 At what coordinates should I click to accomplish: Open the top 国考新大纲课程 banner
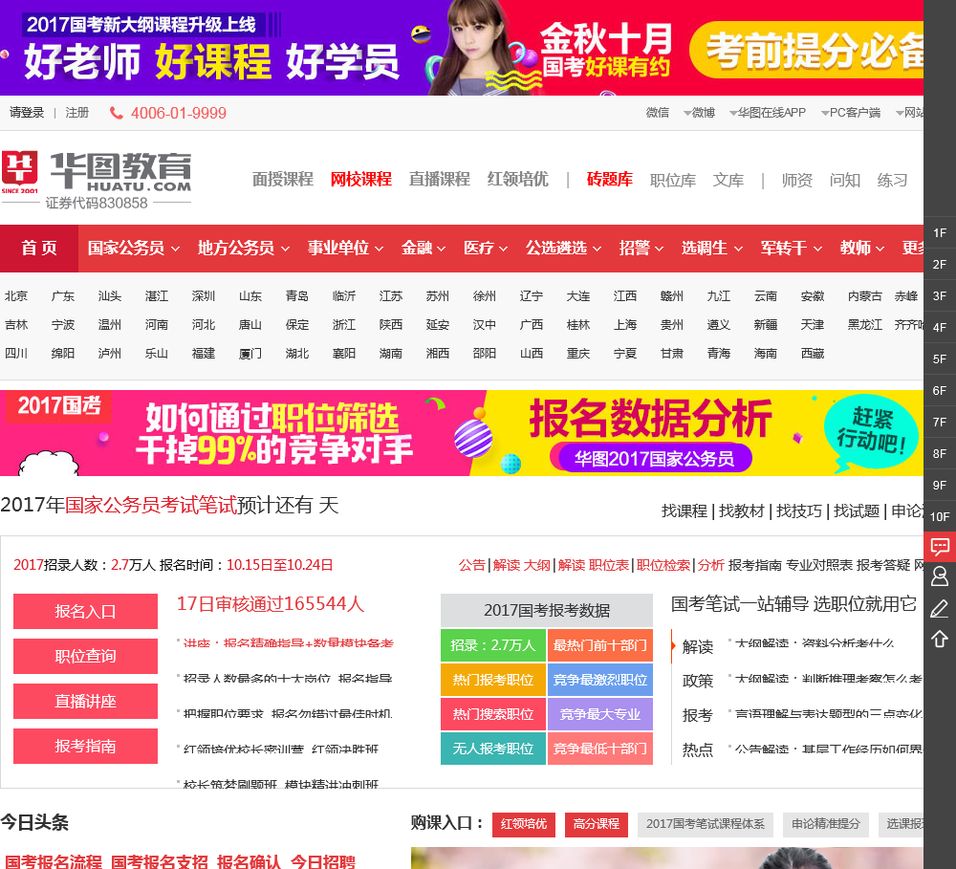point(462,48)
